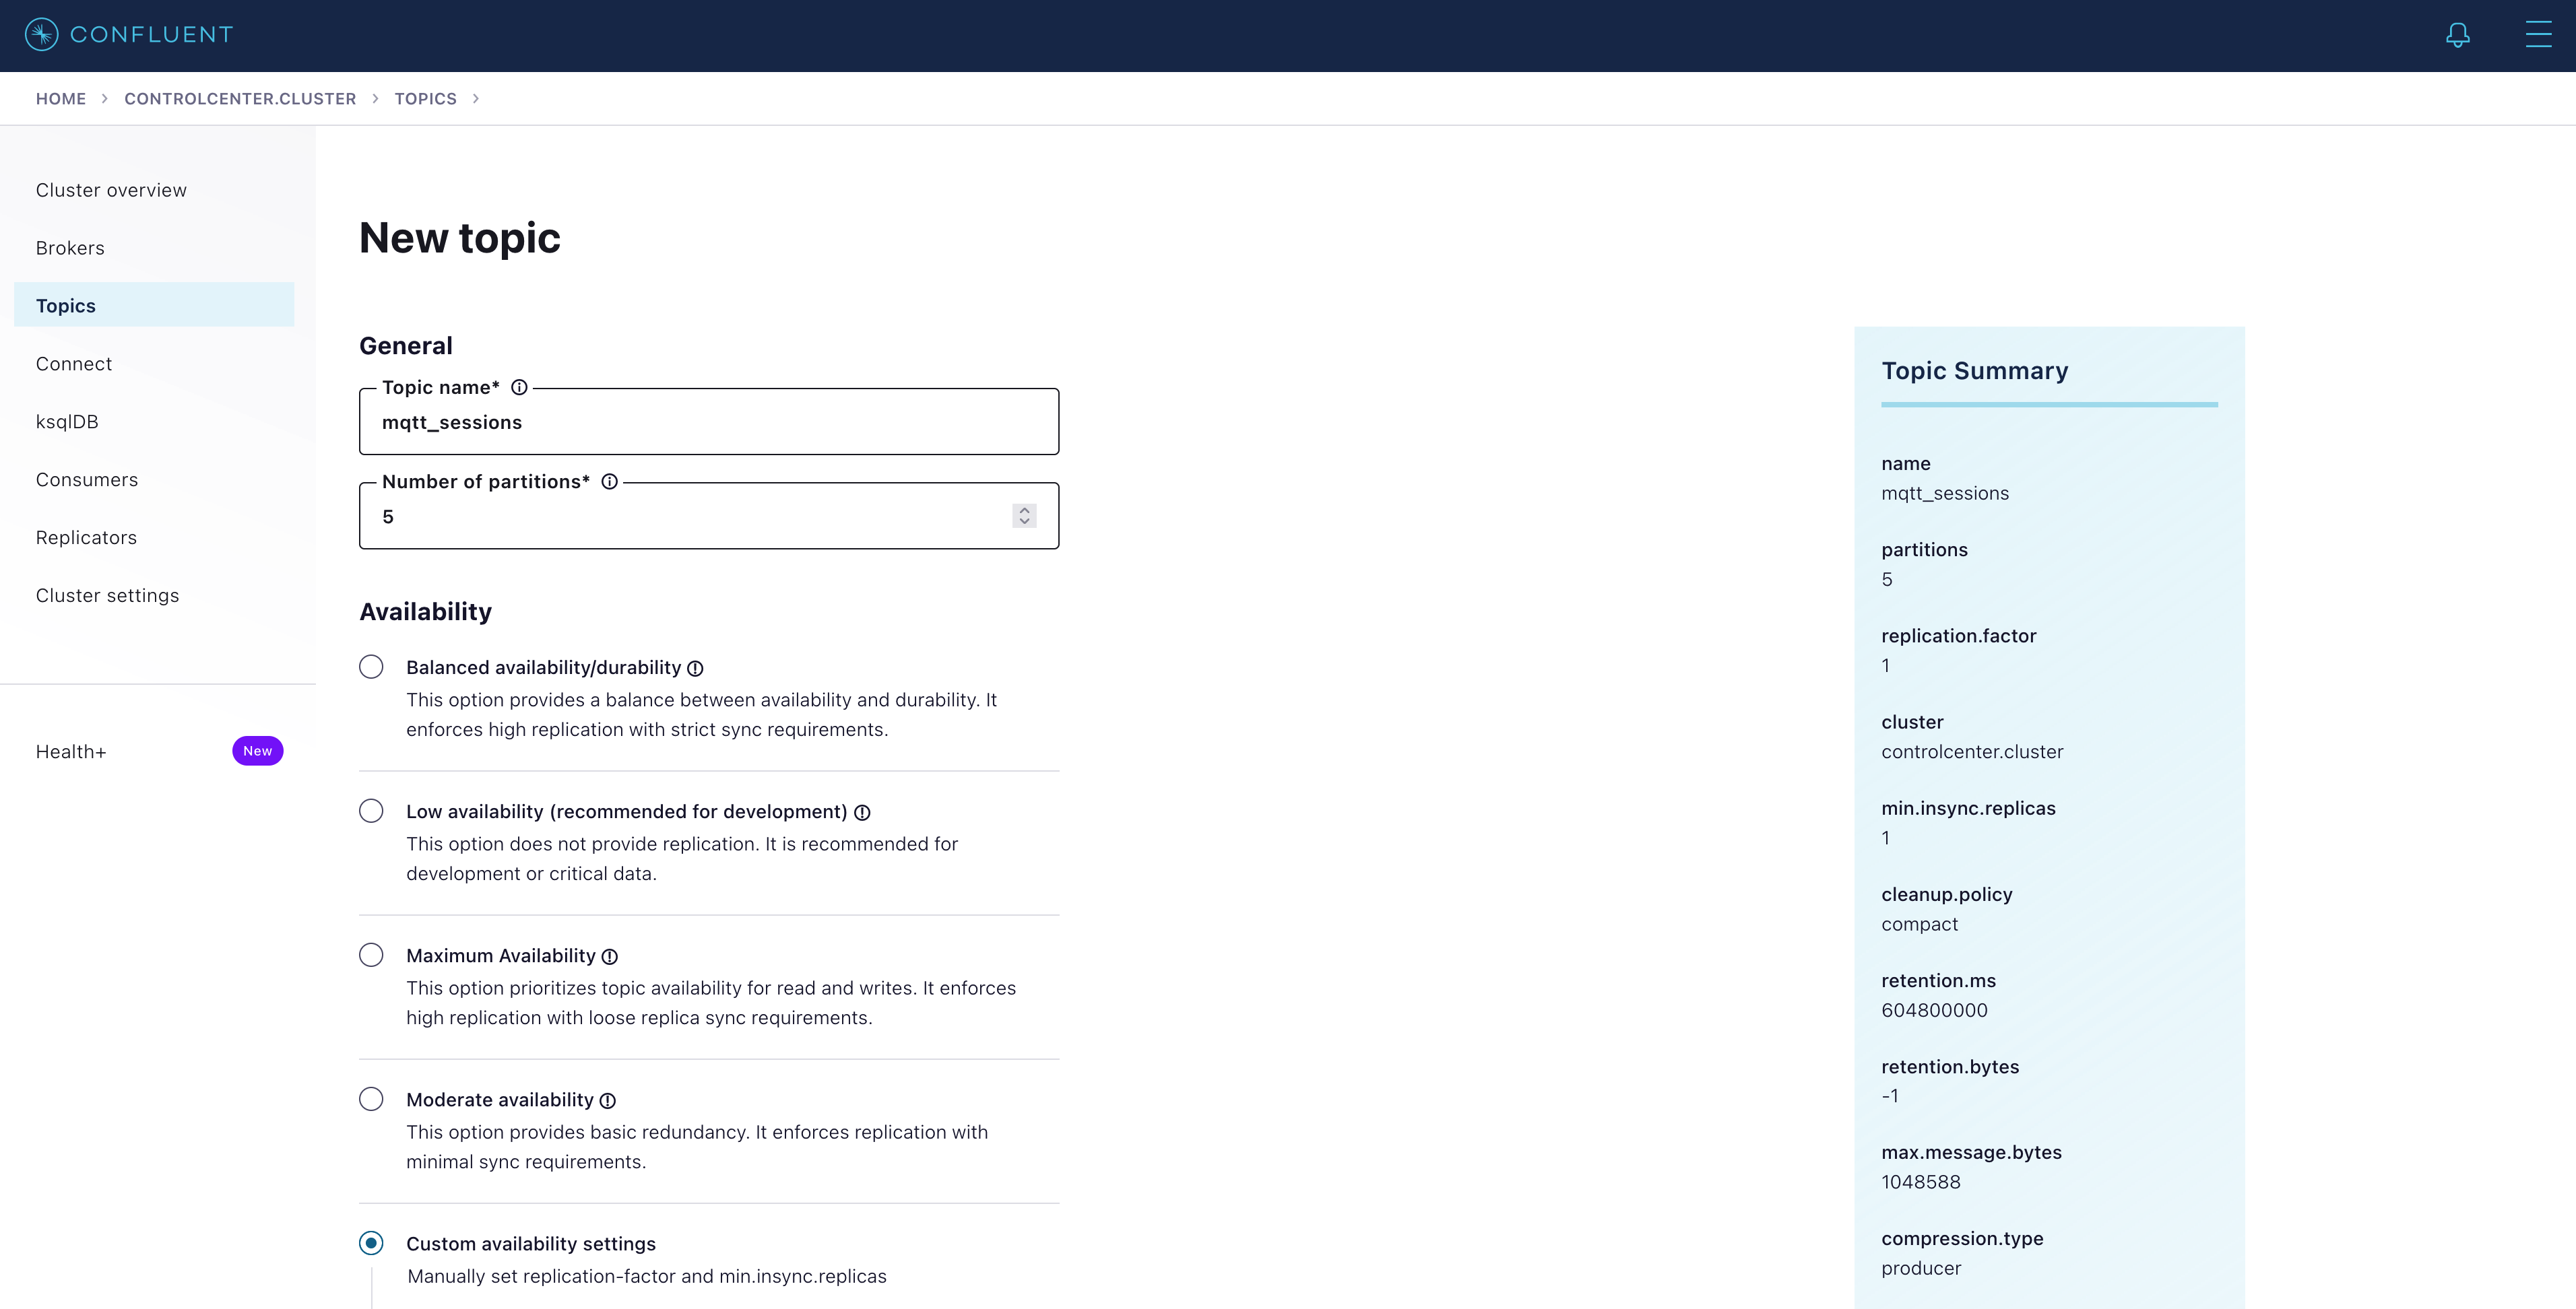The height and width of the screenshot is (1309, 2576).
Task: Select Balanced availability/durability radio button
Action: [371, 667]
